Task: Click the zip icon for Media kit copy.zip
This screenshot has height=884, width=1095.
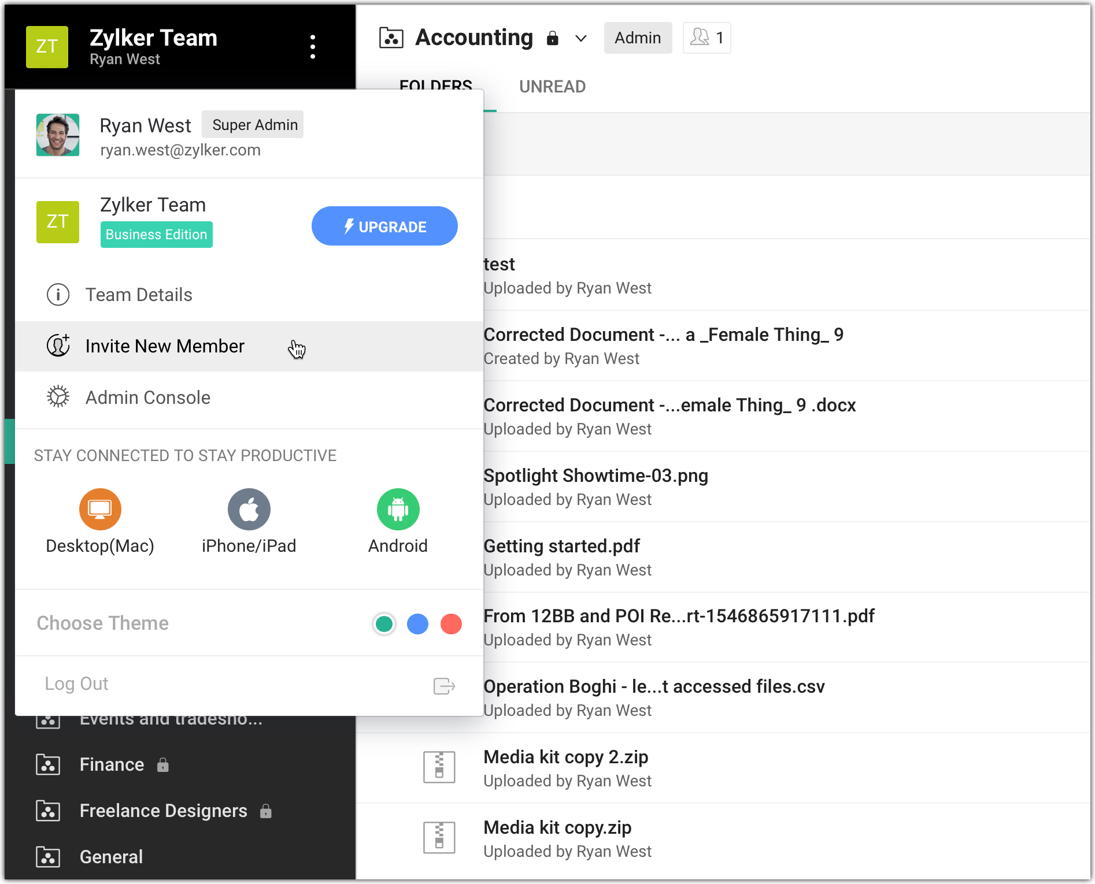Action: coord(439,838)
